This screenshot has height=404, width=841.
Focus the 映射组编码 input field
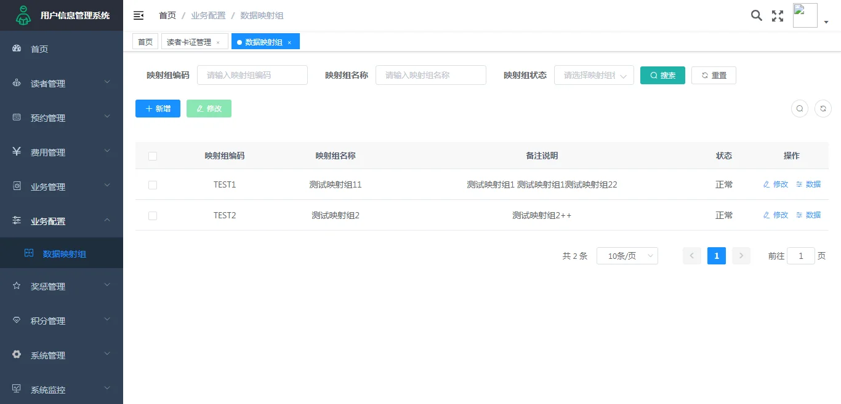coord(252,75)
